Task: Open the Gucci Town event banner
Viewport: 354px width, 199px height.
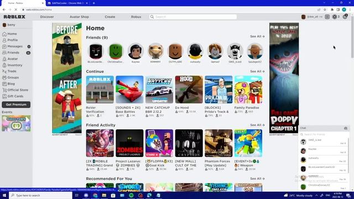Action: coord(16,123)
